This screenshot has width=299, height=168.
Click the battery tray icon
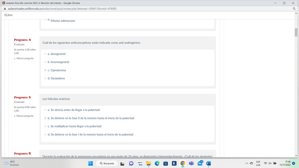(275, 163)
